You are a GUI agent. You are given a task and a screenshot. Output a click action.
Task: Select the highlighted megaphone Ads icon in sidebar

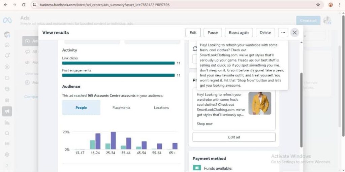pos(7,111)
